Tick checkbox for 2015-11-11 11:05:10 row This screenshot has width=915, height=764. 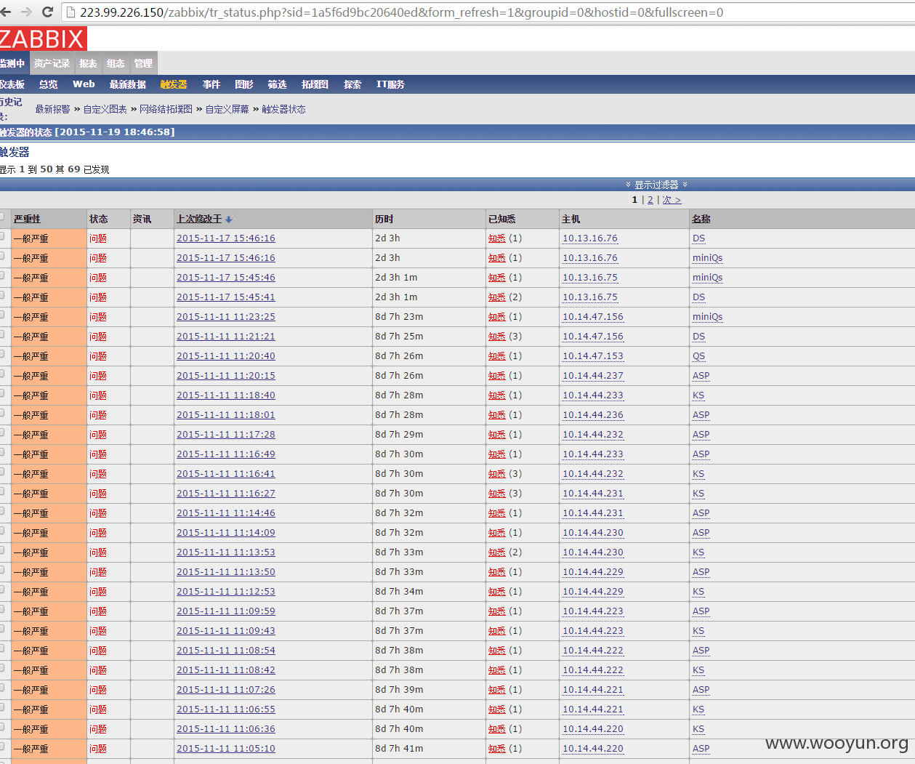[x=3, y=747]
